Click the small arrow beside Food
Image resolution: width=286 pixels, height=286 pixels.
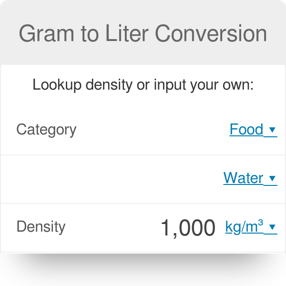click(272, 130)
